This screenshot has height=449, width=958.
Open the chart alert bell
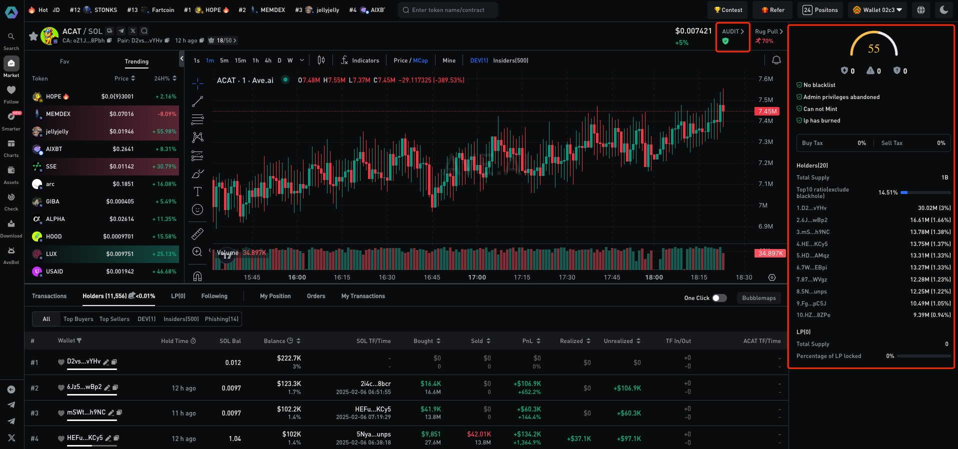(776, 60)
